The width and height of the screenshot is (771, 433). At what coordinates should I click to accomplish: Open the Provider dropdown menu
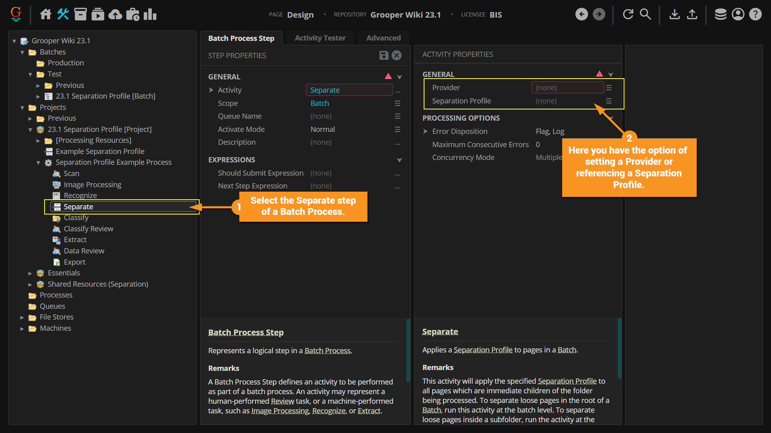tap(609, 88)
